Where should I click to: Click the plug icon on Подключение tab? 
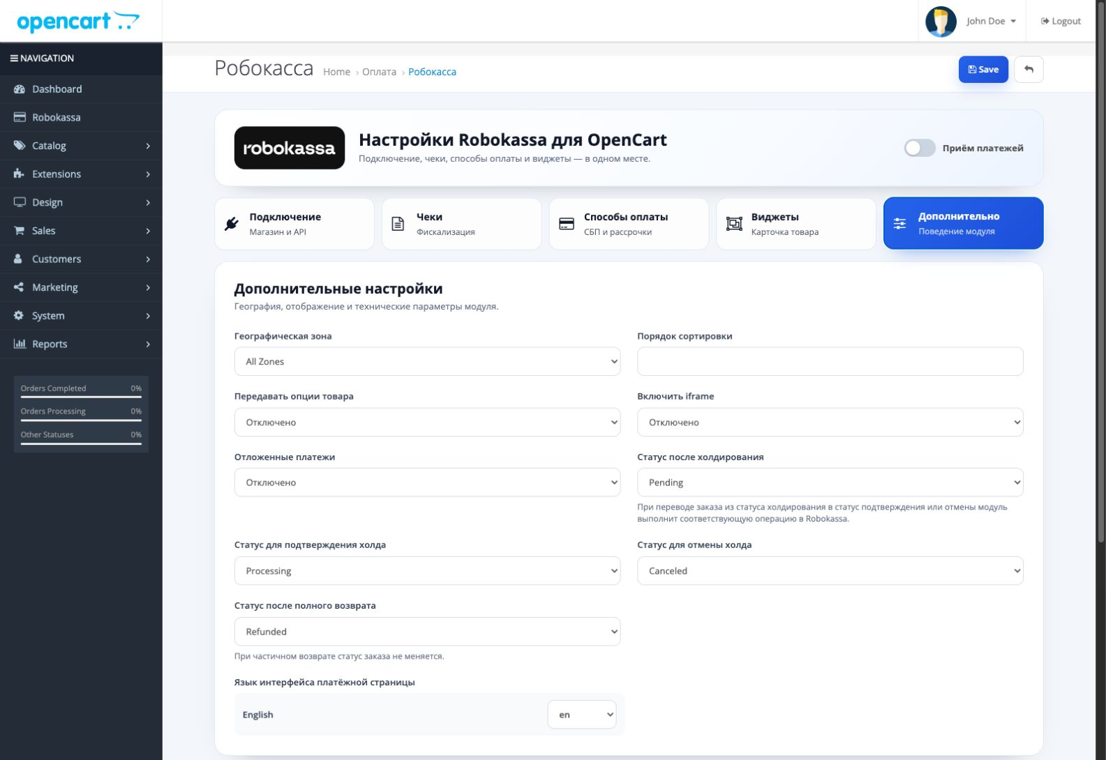pyautogui.click(x=232, y=224)
